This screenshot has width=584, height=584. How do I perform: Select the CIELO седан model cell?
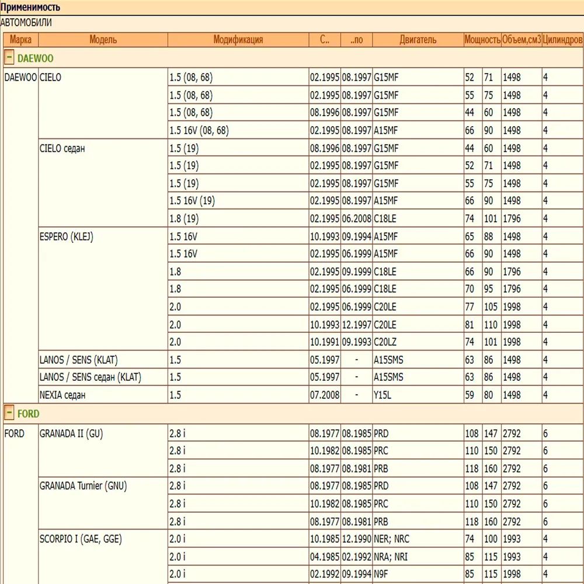[x=62, y=148]
